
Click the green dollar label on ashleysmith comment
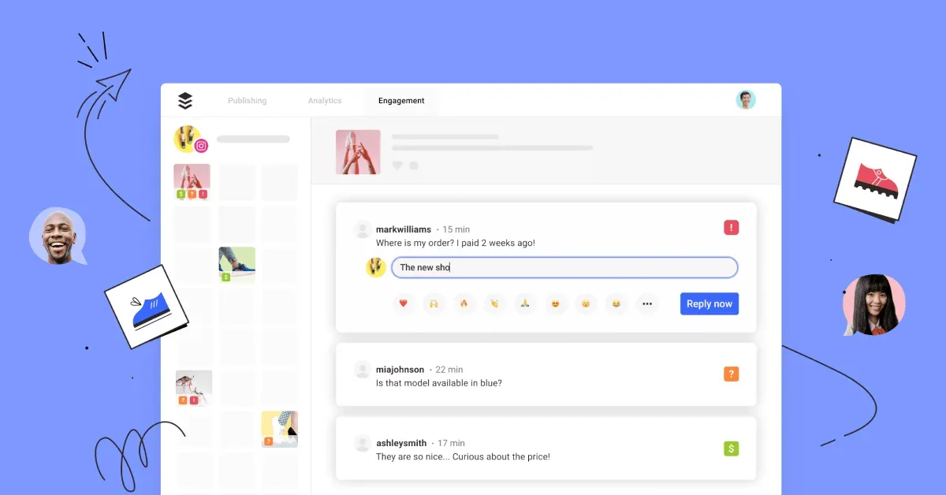point(732,448)
